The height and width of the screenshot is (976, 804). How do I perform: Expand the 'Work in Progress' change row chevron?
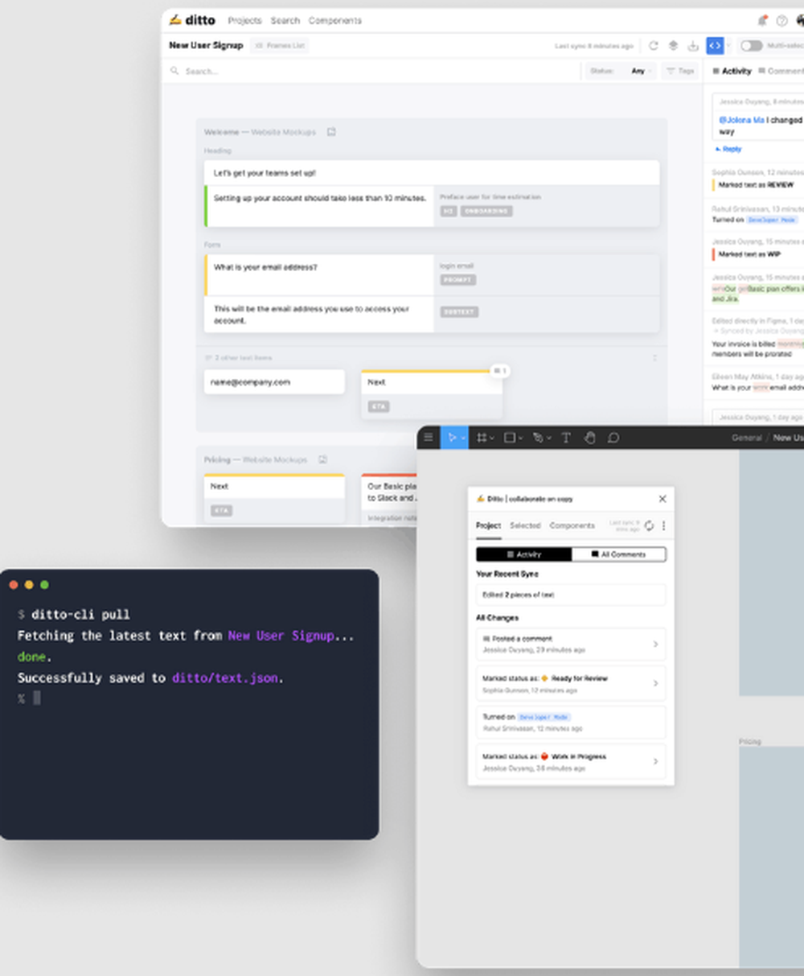coord(655,761)
